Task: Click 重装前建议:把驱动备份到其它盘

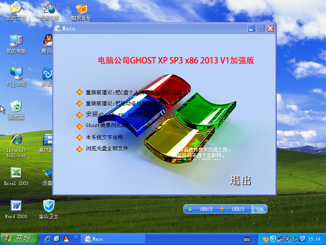Action: pos(124,103)
